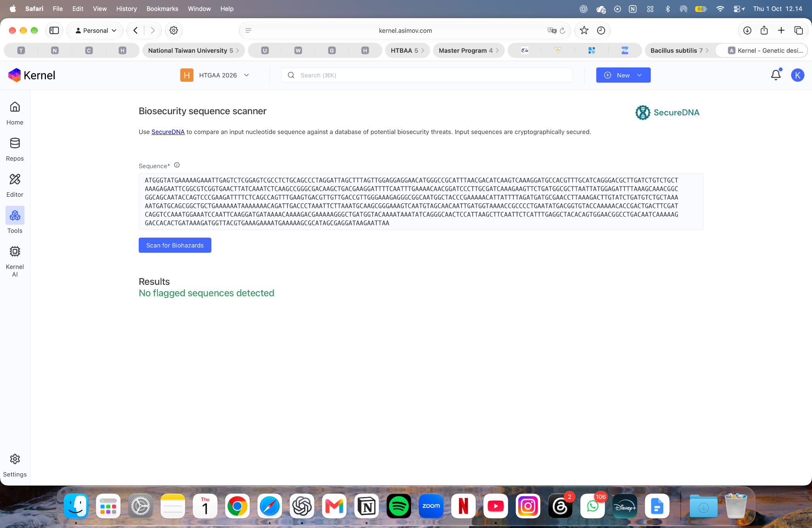Open the Repos sidebar icon
Viewport: 812px width, 528px height.
pos(15,149)
